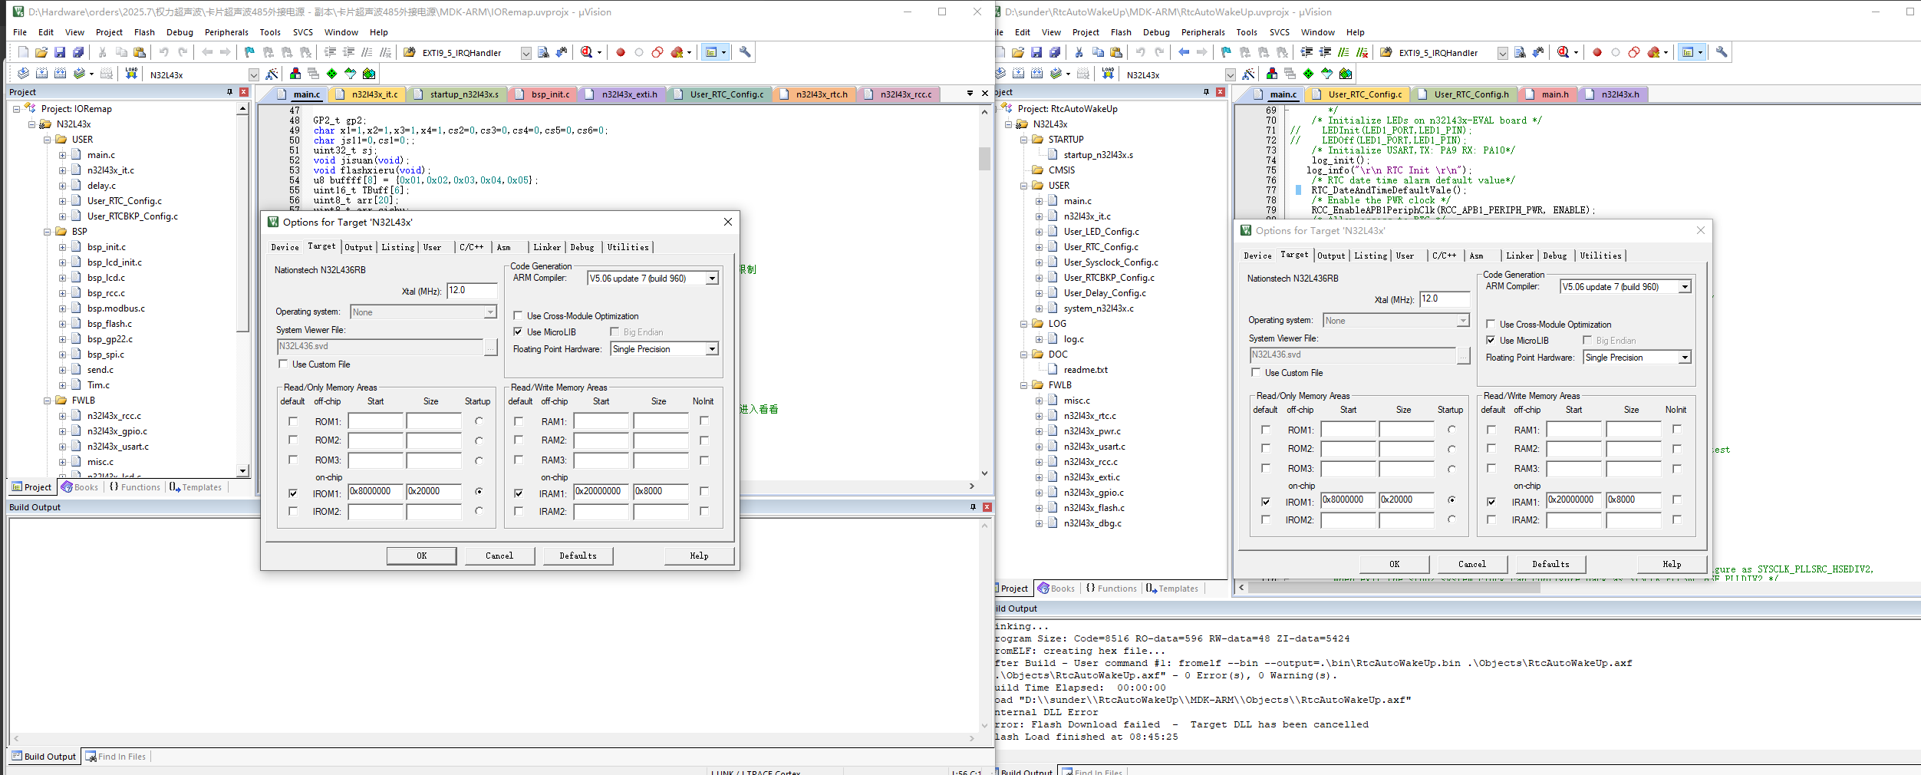Enable Use Cross-Module Optimization in left dialog
The height and width of the screenshot is (775, 1921).
pyautogui.click(x=518, y=315)
